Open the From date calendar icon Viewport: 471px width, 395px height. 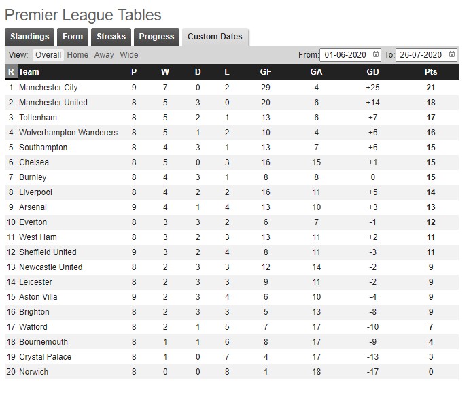point(375,54)
